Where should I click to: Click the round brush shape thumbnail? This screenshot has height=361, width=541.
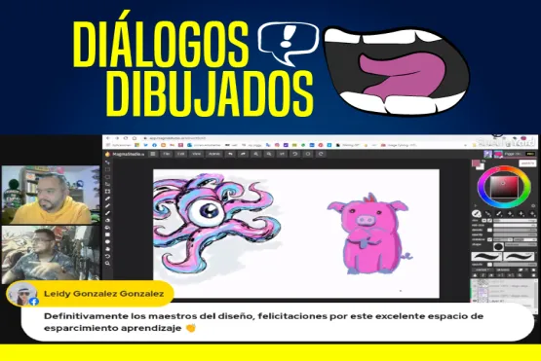tap(498, 246)
